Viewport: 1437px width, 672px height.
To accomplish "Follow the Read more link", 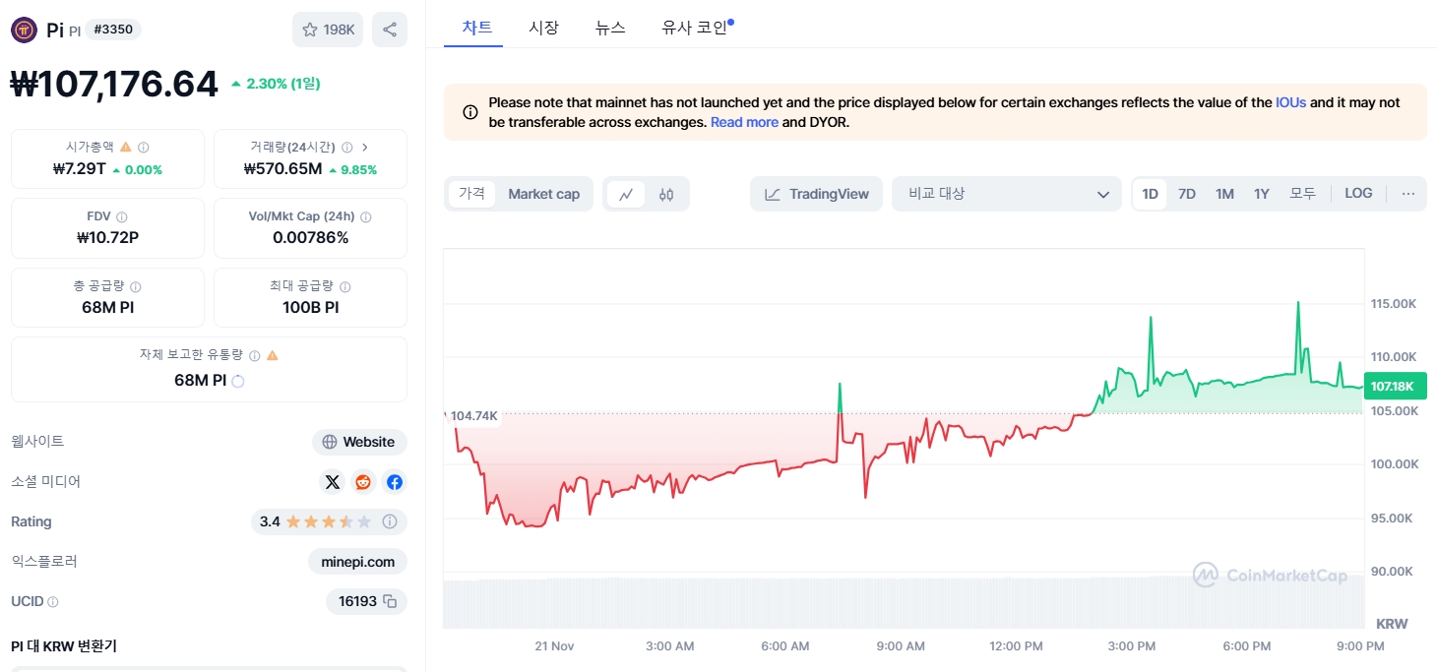I will 744,122.
